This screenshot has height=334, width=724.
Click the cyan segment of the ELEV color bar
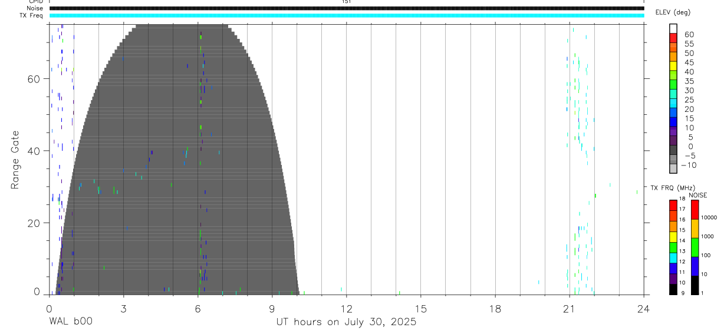(673, 103)
